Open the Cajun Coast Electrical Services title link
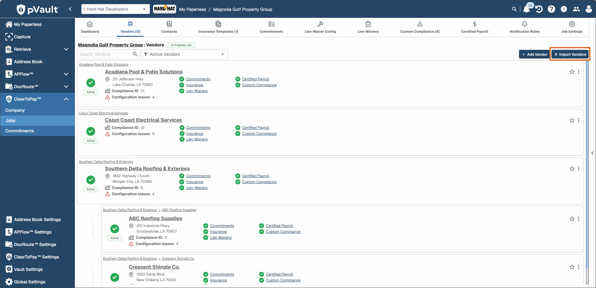The height and width of the screenshot is (288, 596). (143, 120)
